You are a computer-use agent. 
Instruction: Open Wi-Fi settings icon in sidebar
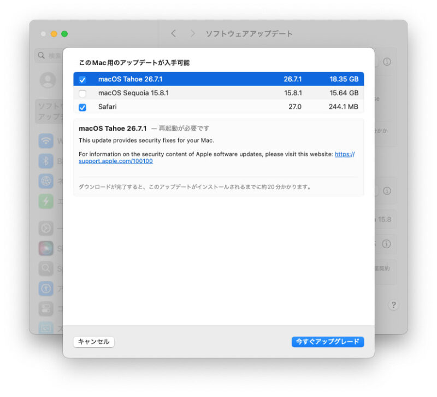(46, 141)
